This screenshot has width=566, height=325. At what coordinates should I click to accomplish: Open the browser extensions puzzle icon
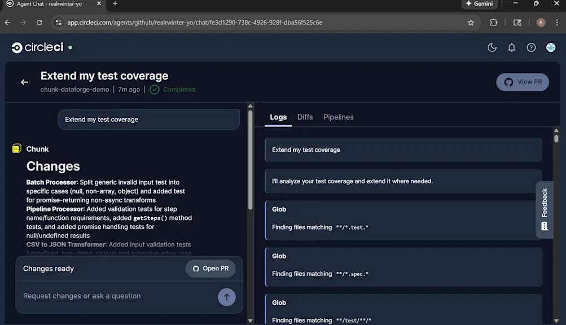click(493, 23)
